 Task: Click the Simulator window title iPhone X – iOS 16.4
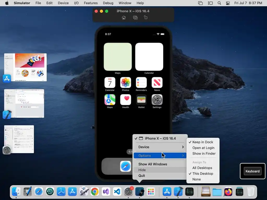[133, 11]
